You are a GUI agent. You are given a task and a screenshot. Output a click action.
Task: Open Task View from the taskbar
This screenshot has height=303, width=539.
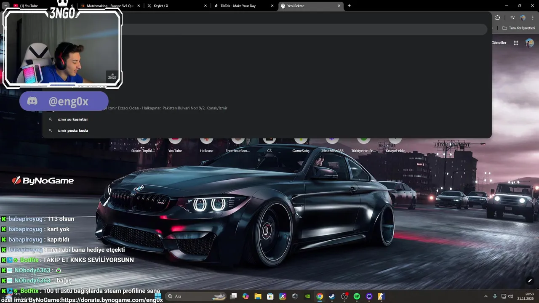click(x=234, y=296)
